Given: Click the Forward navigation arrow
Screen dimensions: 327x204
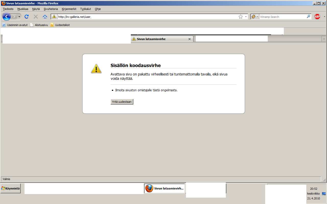Looking at the screenshot, I should pos(14,17).
